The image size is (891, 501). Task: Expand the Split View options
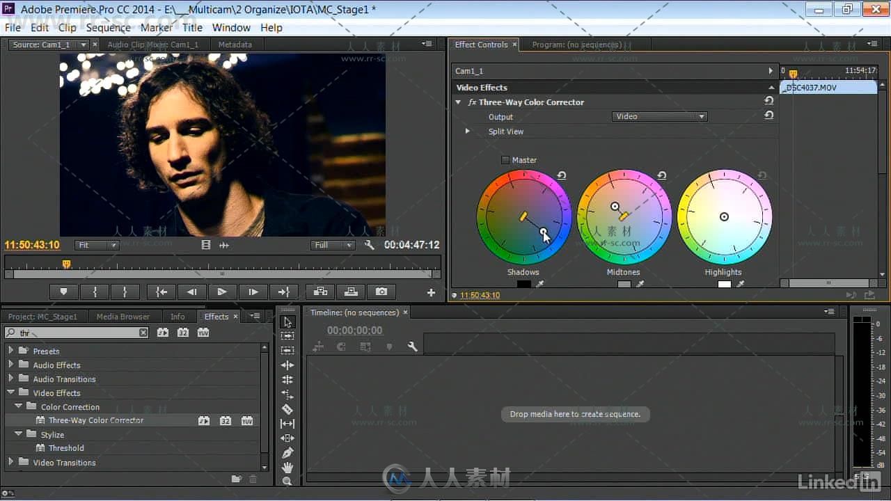tap(467, 131)
